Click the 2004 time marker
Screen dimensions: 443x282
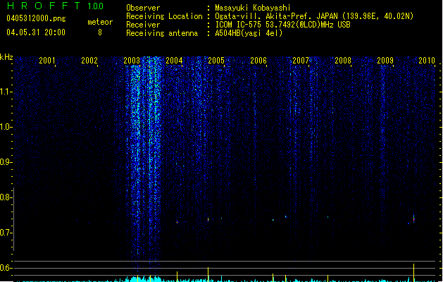174,61
